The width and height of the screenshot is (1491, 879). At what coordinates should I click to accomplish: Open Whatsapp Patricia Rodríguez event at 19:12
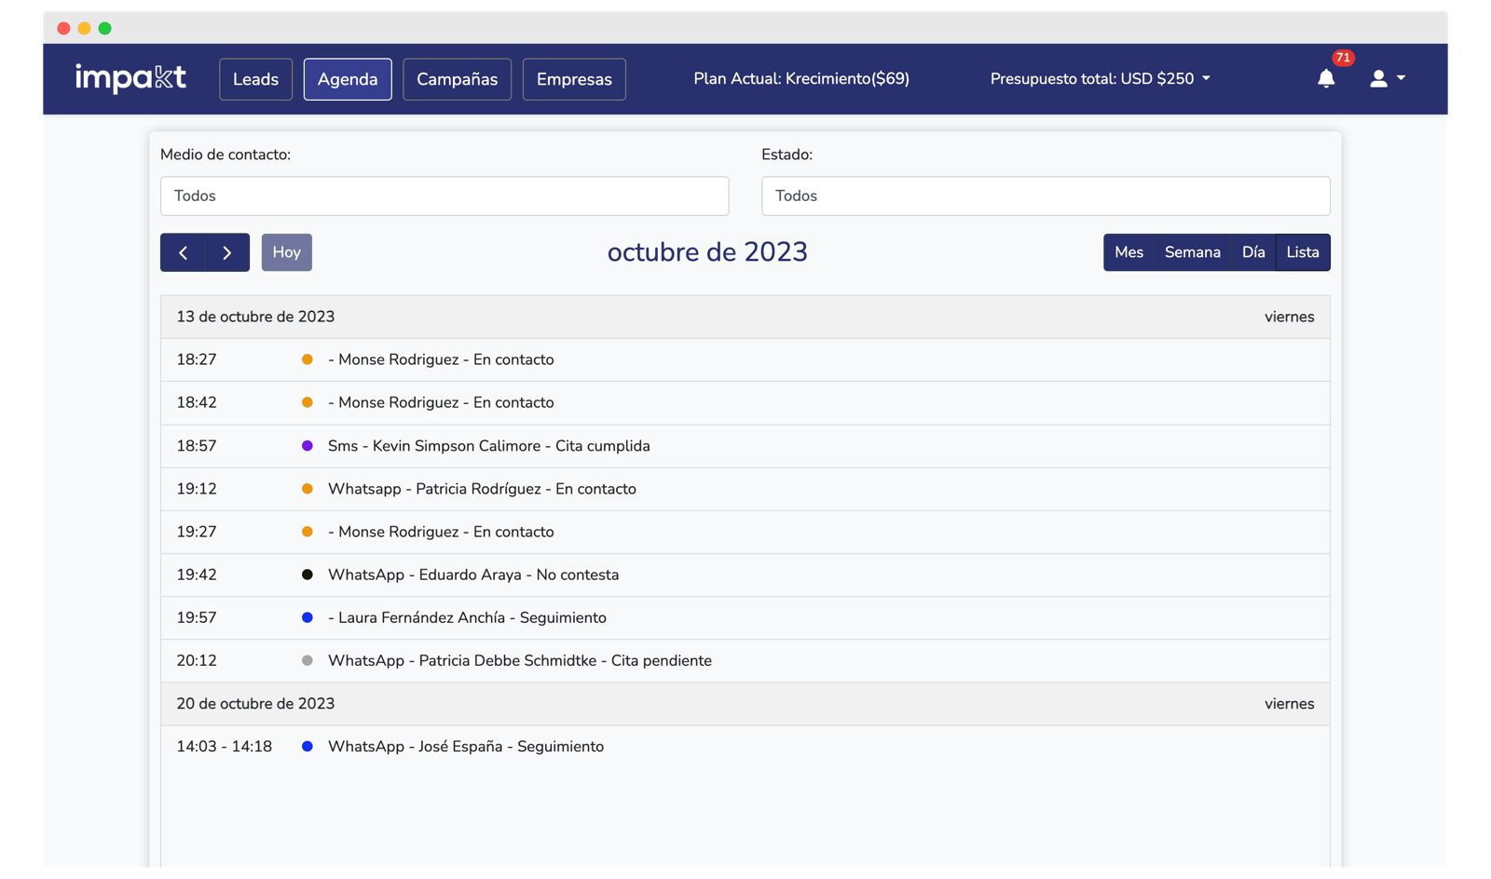coord(482,489)
